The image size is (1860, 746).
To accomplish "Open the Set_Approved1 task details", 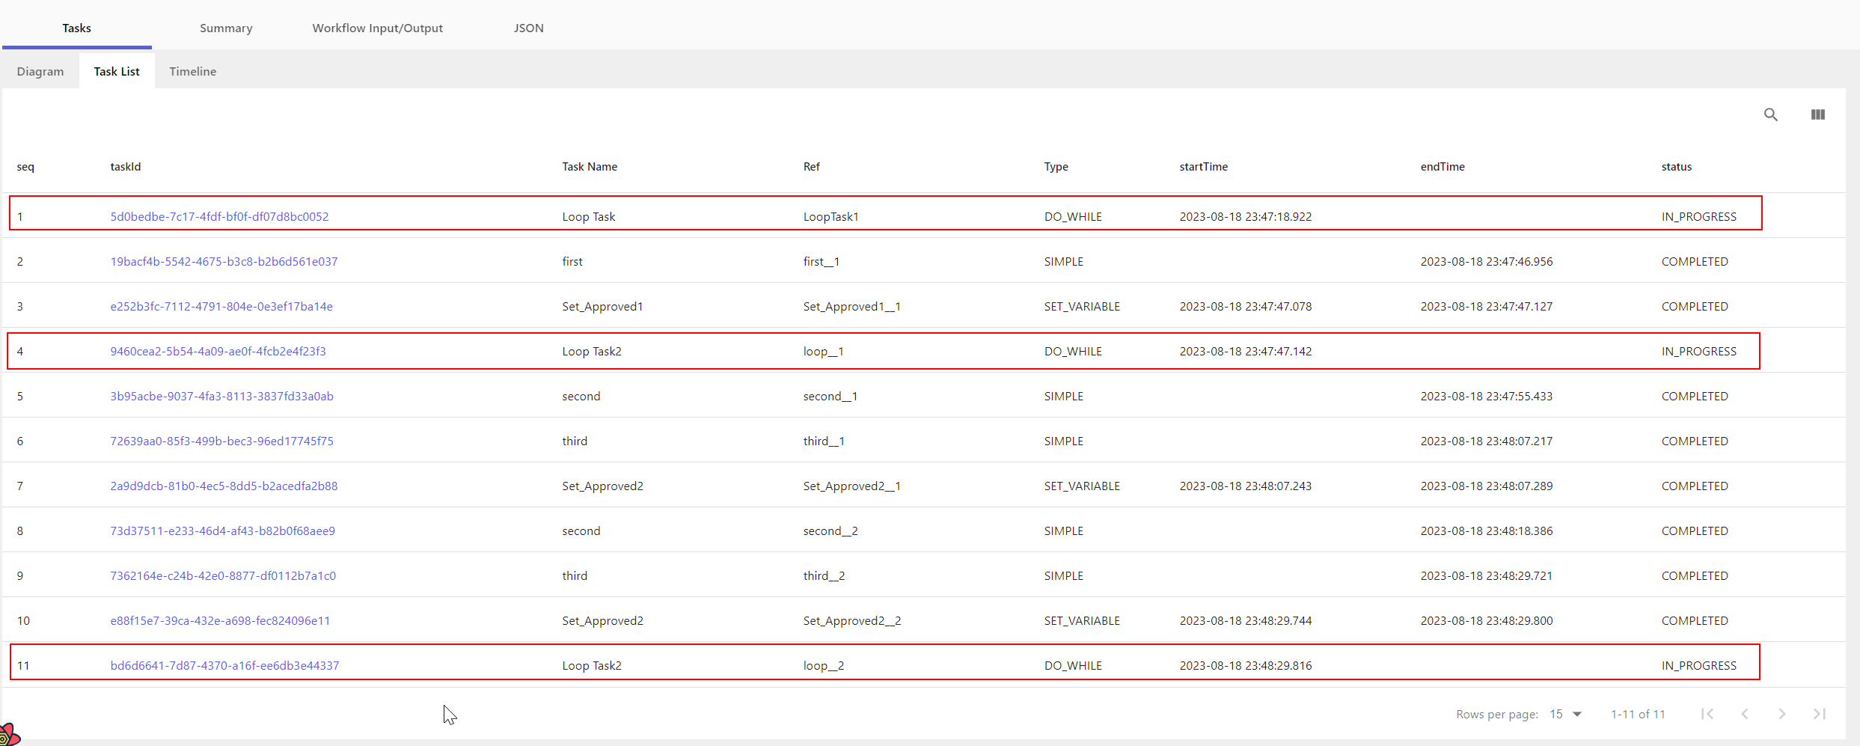I will 221,306.
